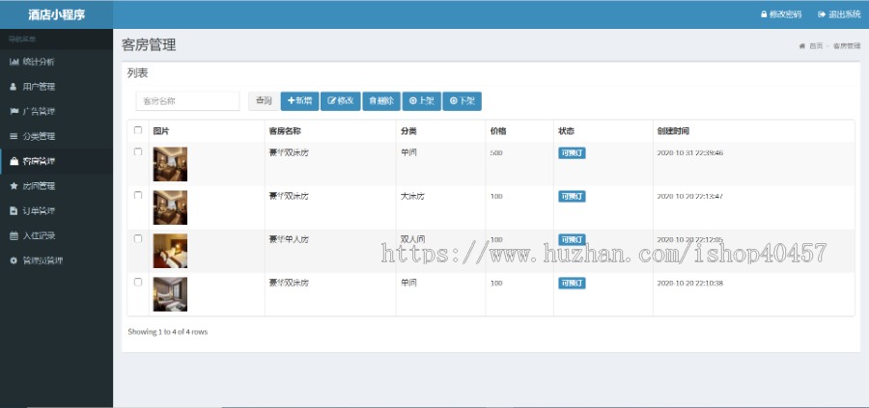Add a new room with 新增

300,100
